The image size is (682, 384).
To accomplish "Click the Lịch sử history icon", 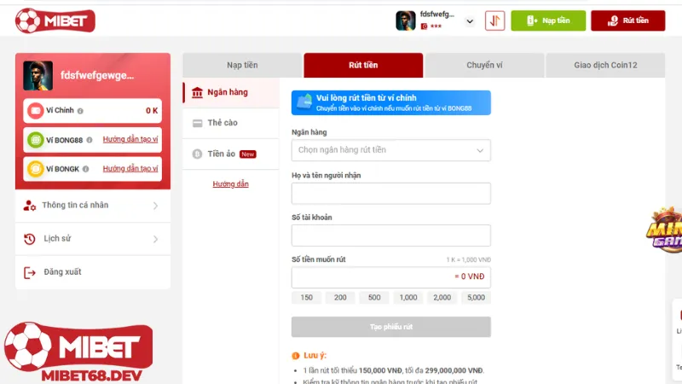I will 30,239.
